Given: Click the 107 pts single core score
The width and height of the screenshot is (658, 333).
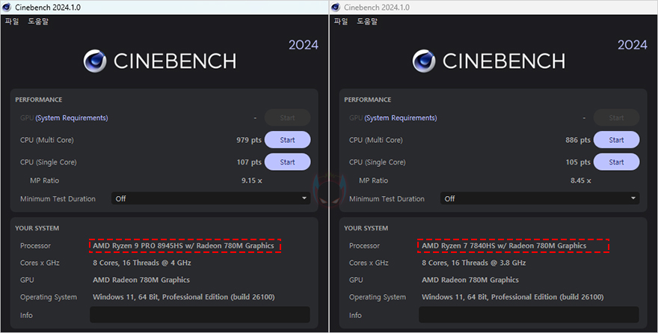Looking at the screenshot, I should [249, 162].
